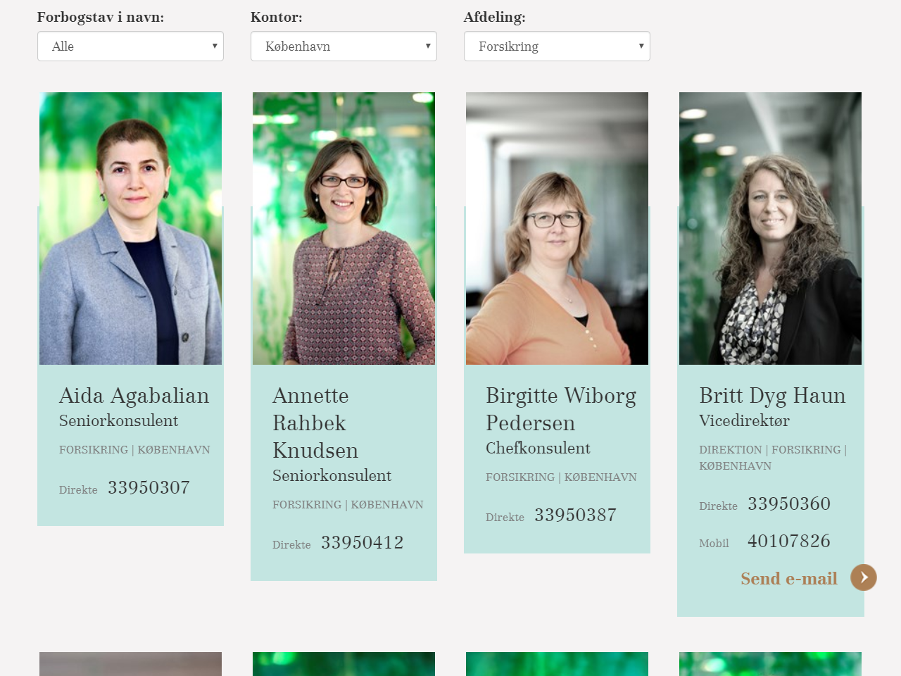Image resolution: width=901 pixels, height=676 pixels.
Task: Open the Afdeling dropdown showing Forsikring
Action: click(x=557, y=46)
